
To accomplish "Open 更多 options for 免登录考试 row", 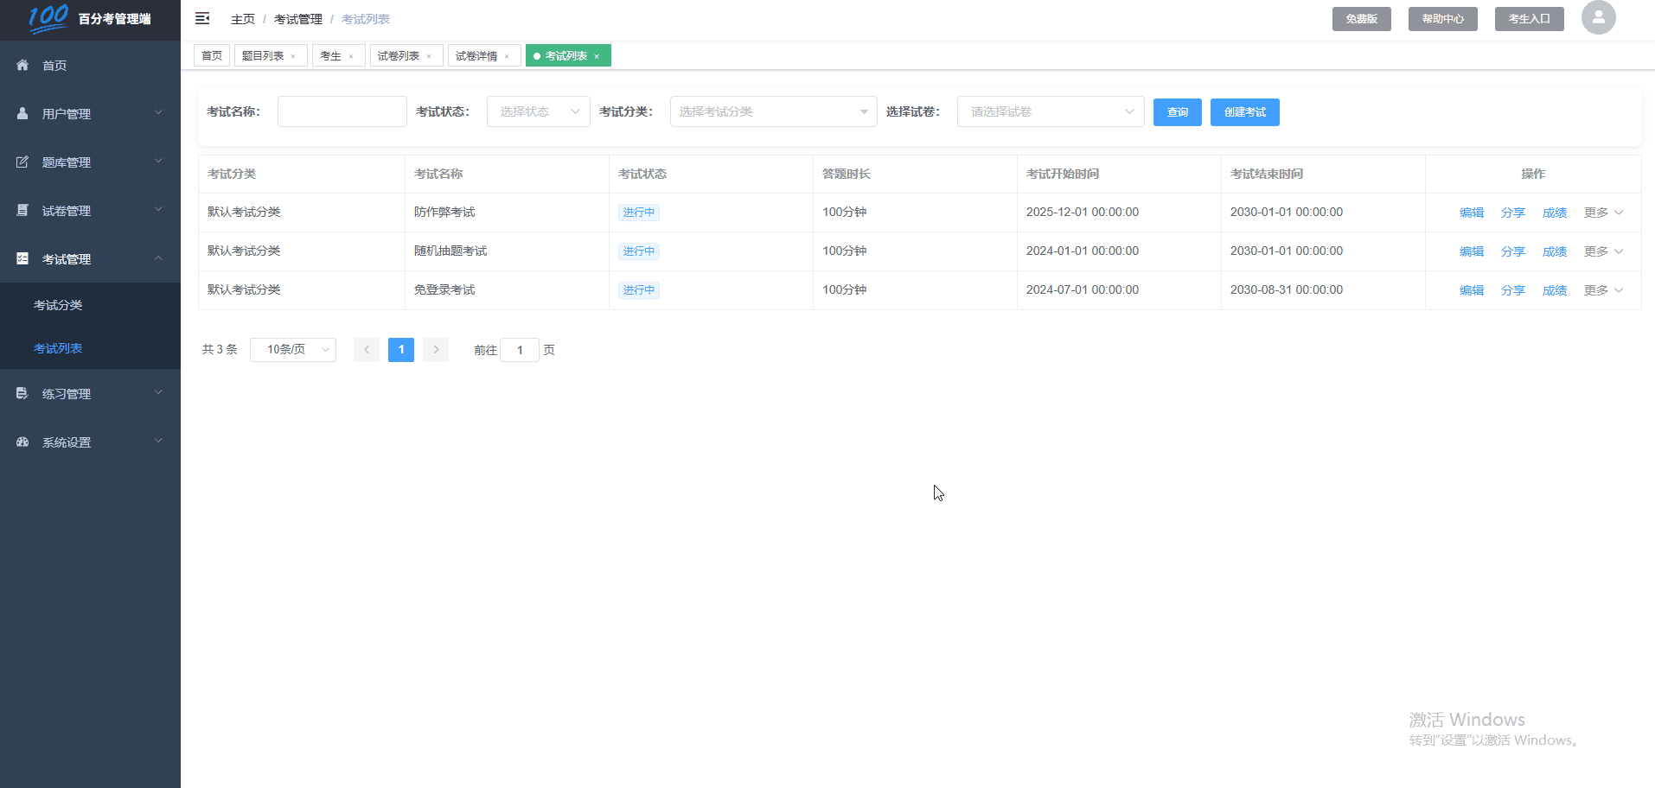I will click(1603, 290).
